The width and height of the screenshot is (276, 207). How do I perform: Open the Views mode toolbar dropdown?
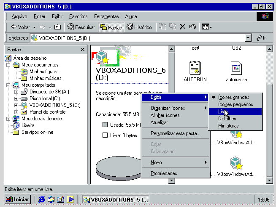(x=207, y=27)
